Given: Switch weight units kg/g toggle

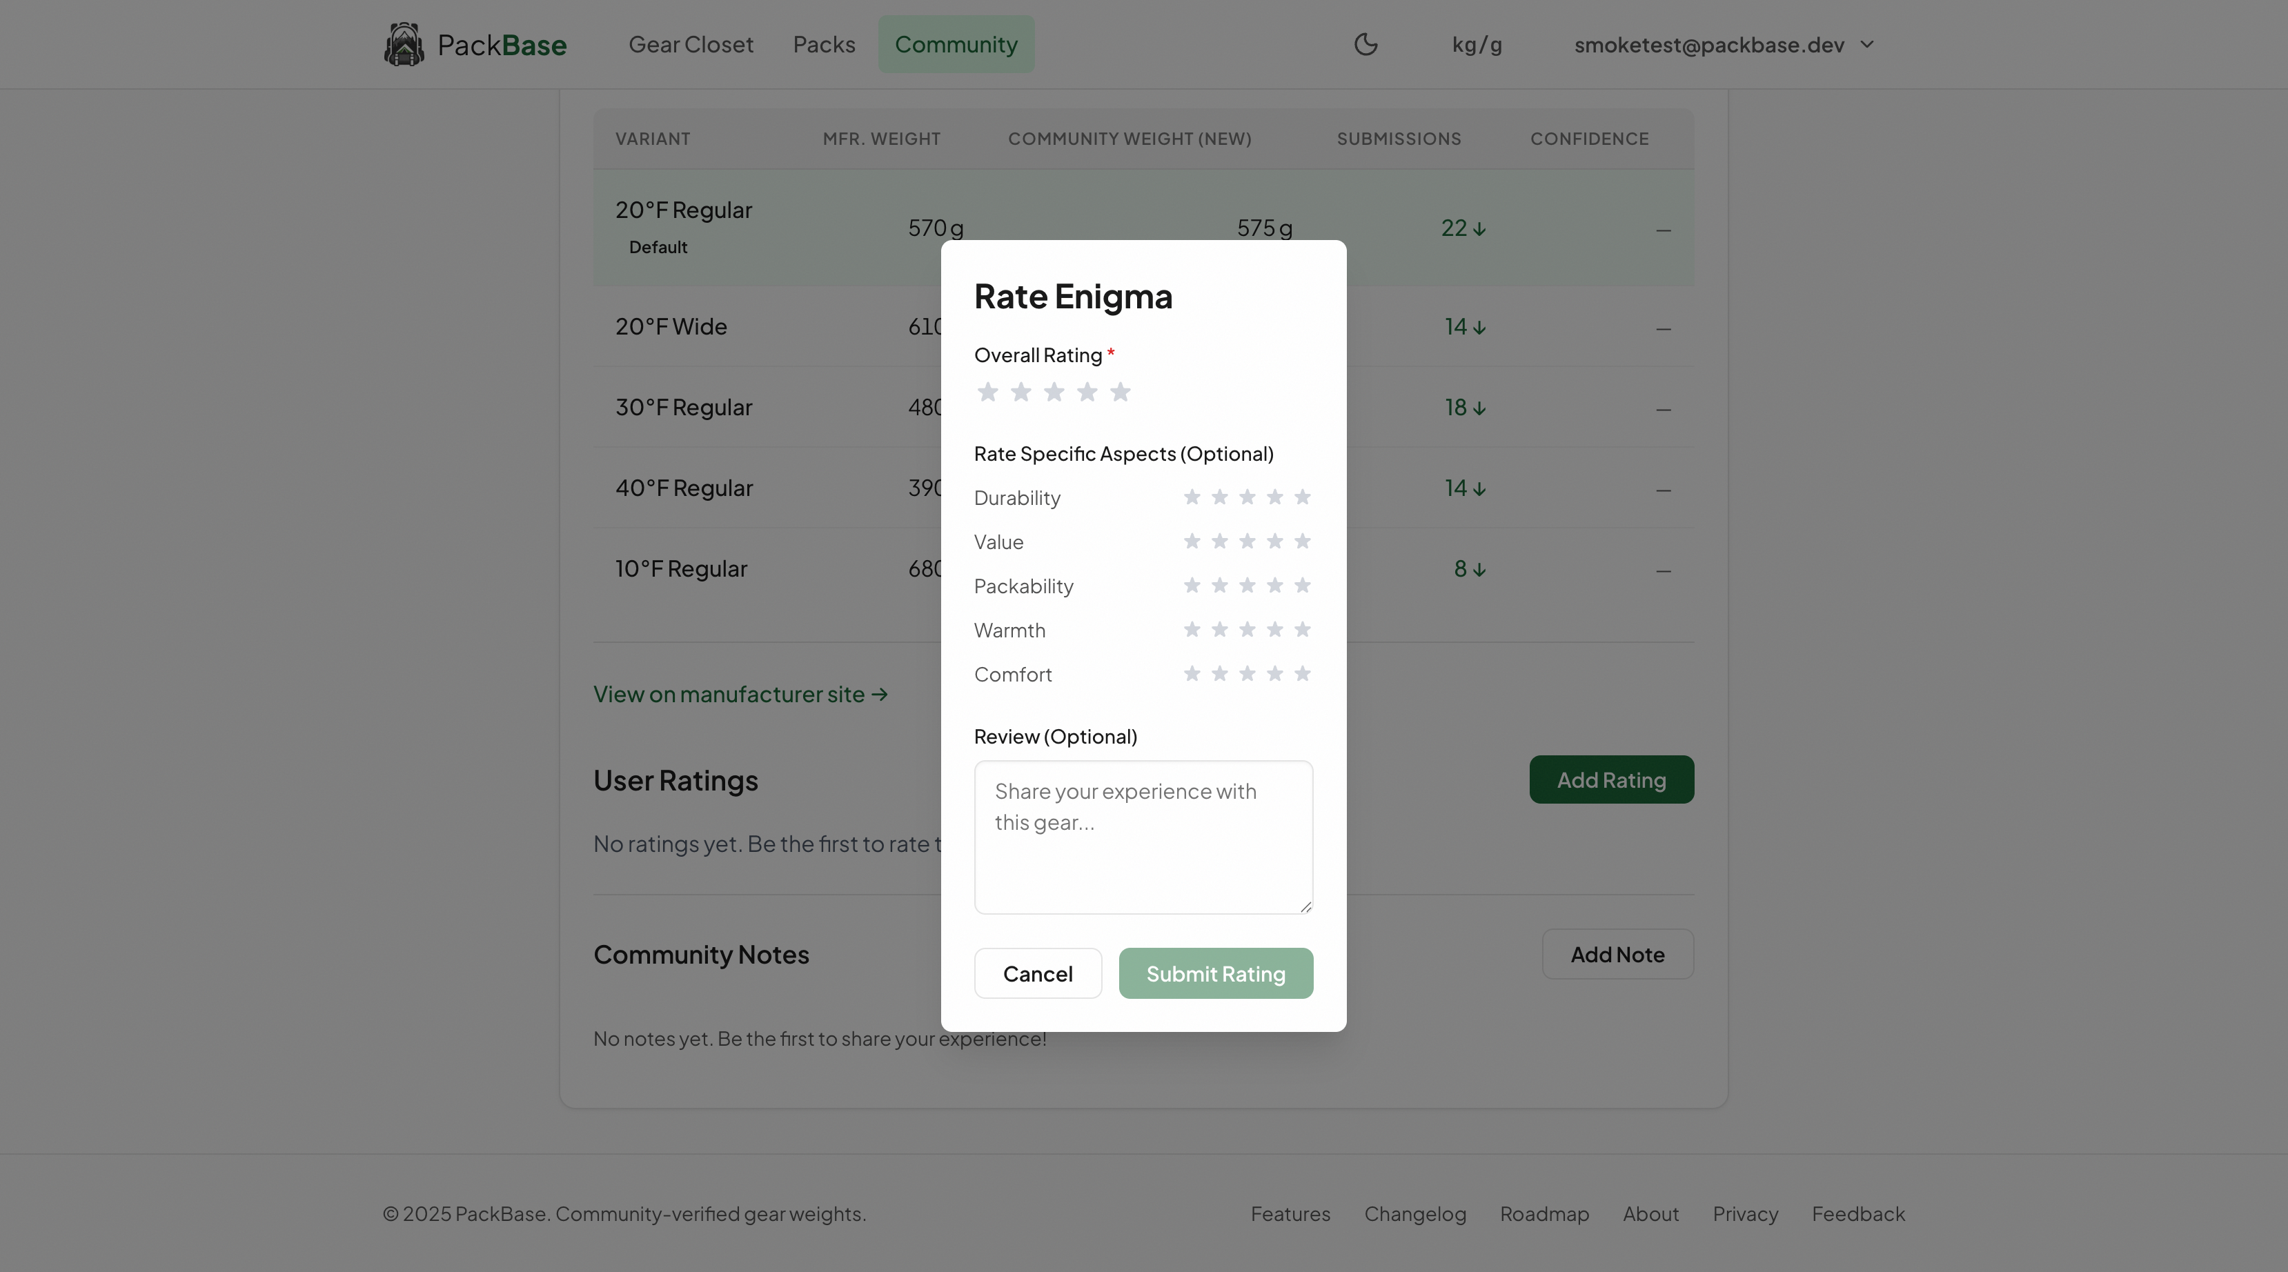Looking at the screenshot, I should [x=1476, y=44].
